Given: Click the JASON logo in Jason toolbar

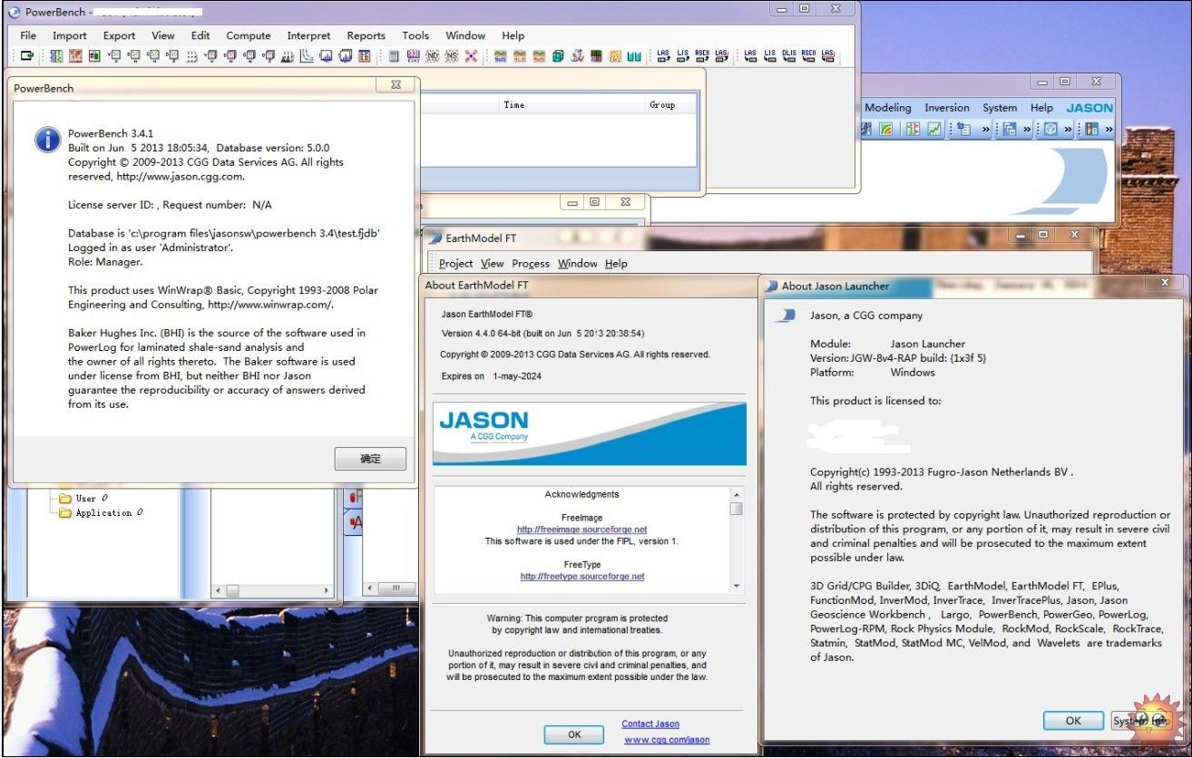Looking at the screenshot, I should point(1089,107).
